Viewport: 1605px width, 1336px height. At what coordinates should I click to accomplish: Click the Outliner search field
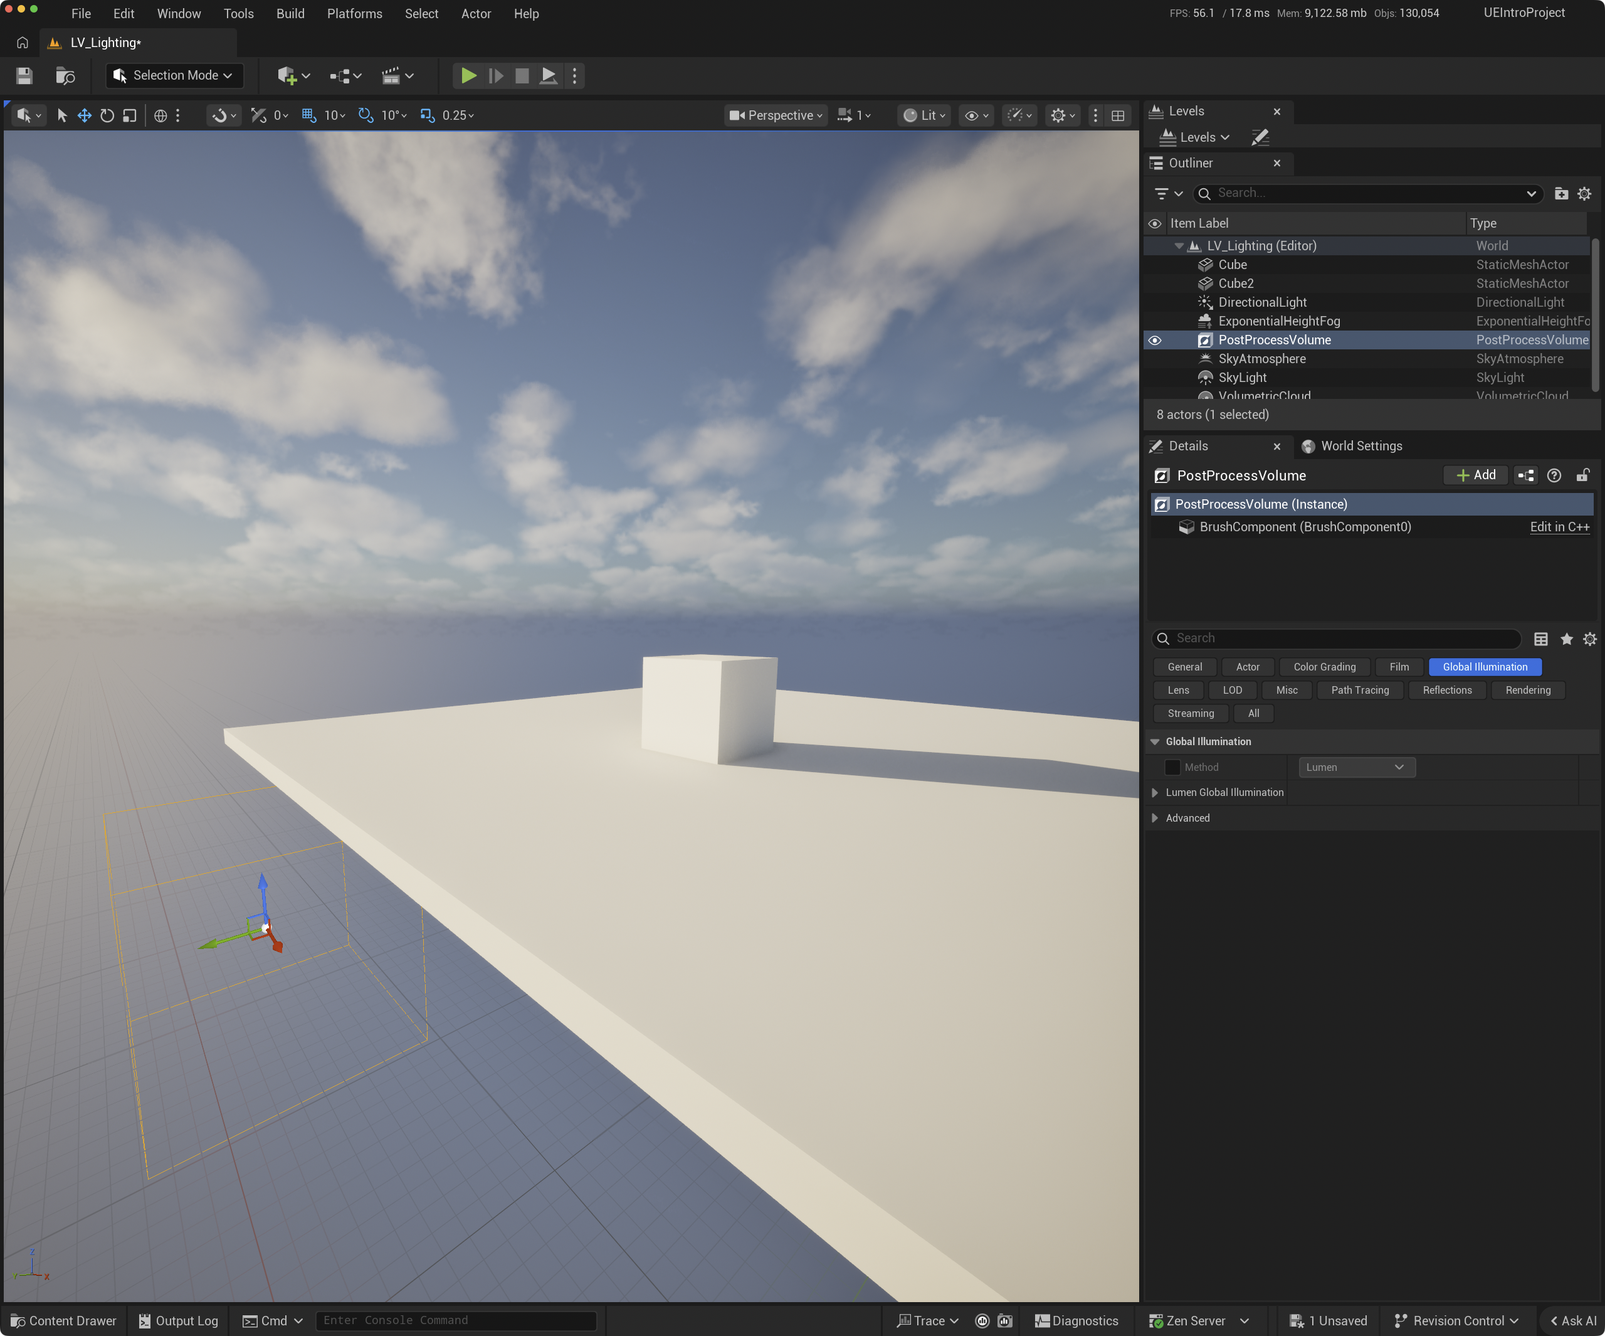(1367, 193)
